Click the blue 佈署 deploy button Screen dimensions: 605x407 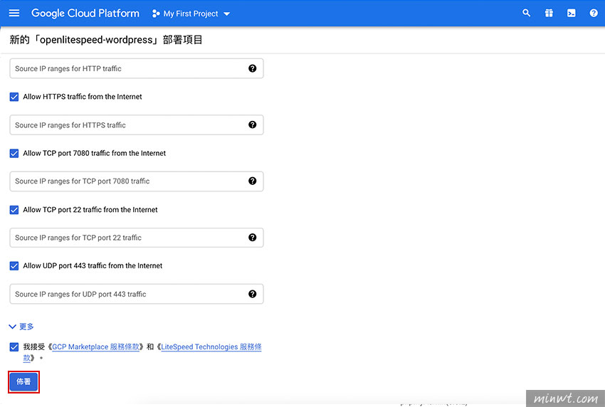point(23,381)
